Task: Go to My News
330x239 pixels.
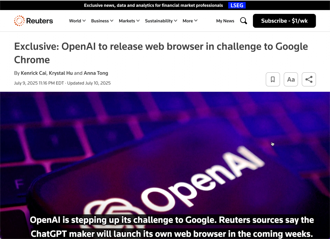Action: click(x=225, y=21)
